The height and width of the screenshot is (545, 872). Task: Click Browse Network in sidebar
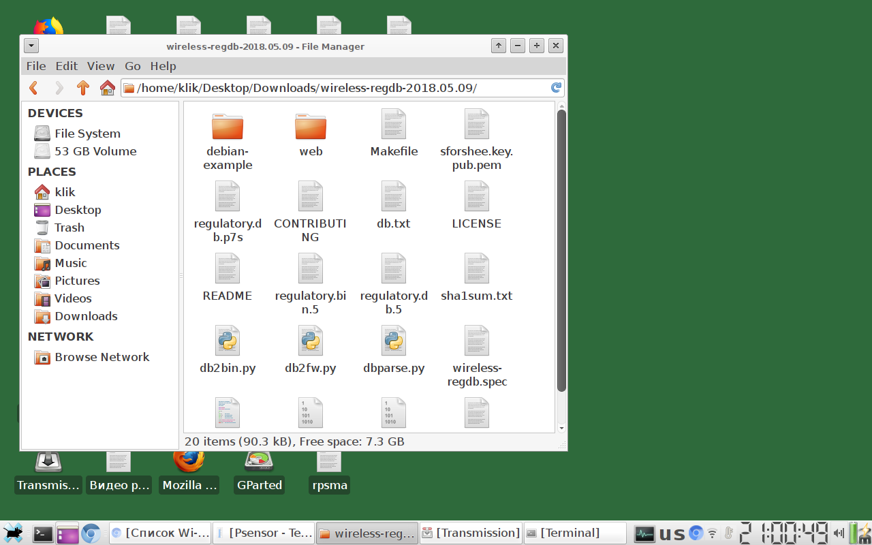tap(102, 357)
